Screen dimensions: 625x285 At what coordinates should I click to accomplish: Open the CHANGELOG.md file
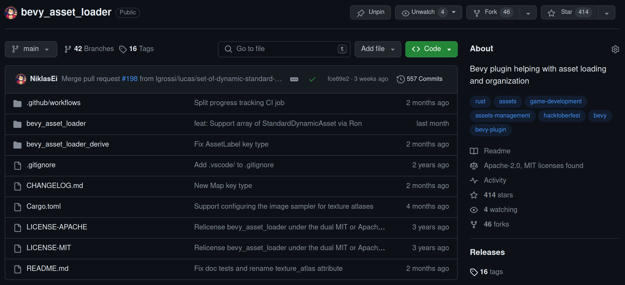click(55, 185)
